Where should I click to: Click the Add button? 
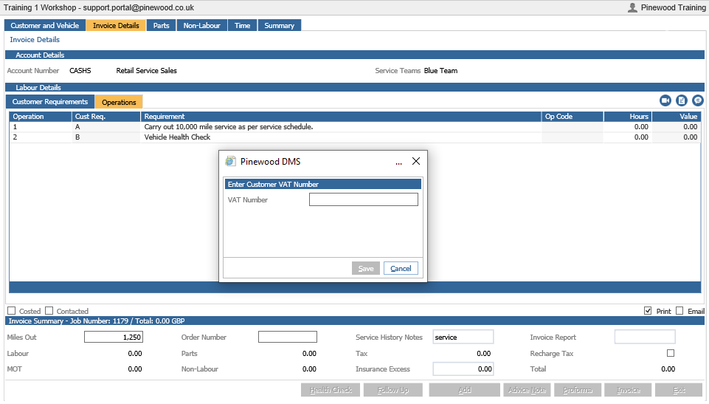tap(464, 390)
